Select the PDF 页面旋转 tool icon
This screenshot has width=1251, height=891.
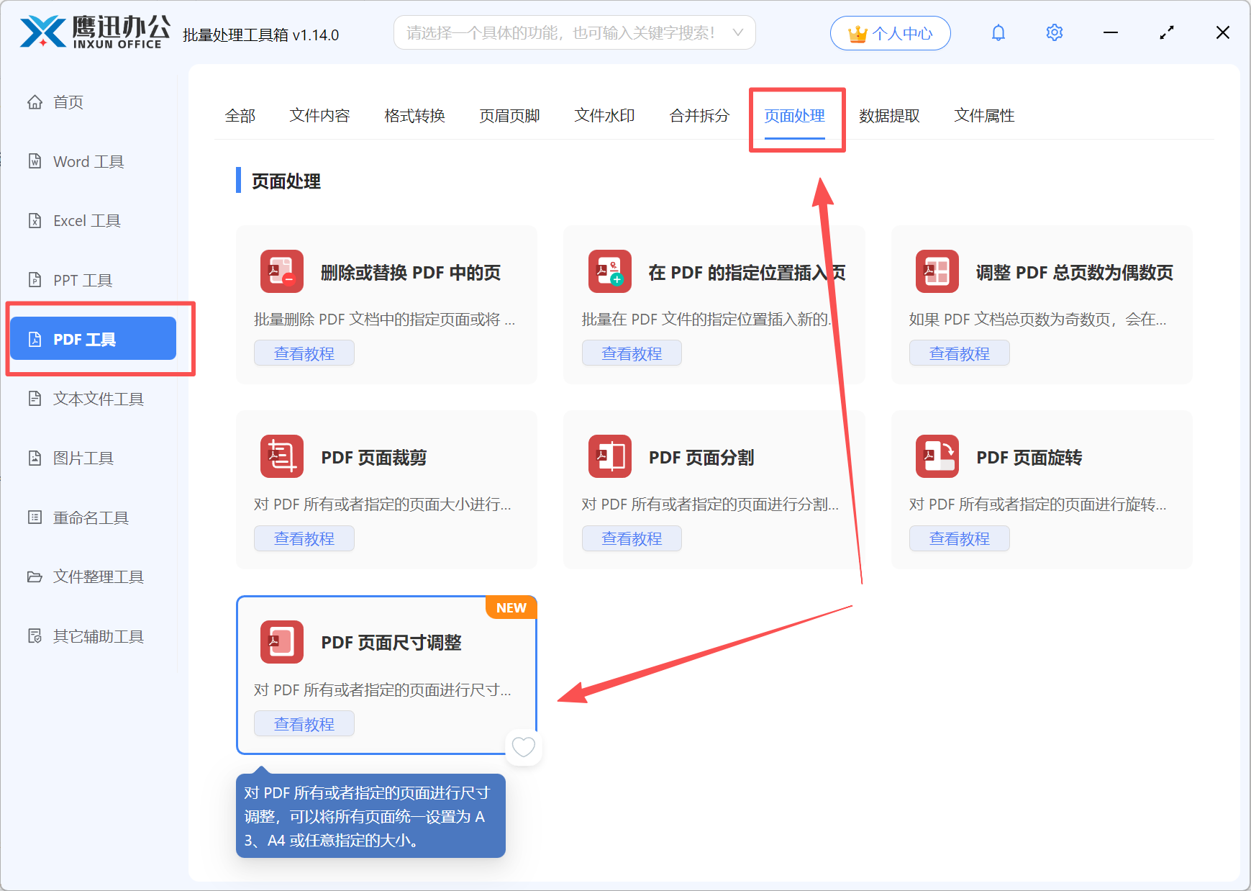[937, 456]
